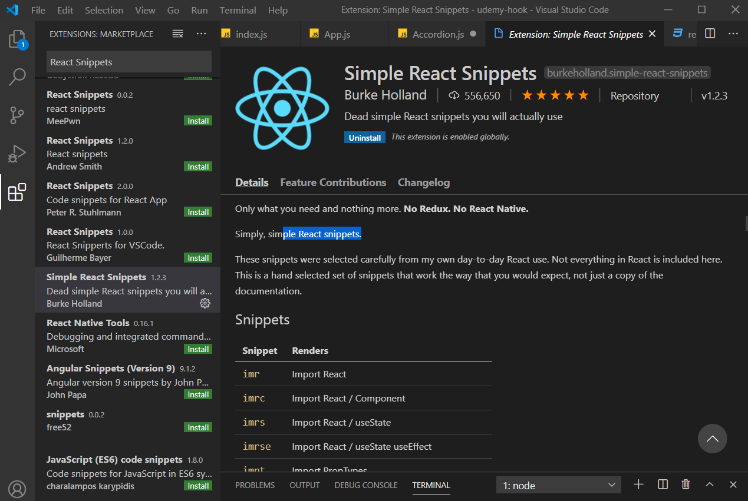Switch to the PROBLEMS panel tab
The image size is (748, 501).
click(255, 485)
